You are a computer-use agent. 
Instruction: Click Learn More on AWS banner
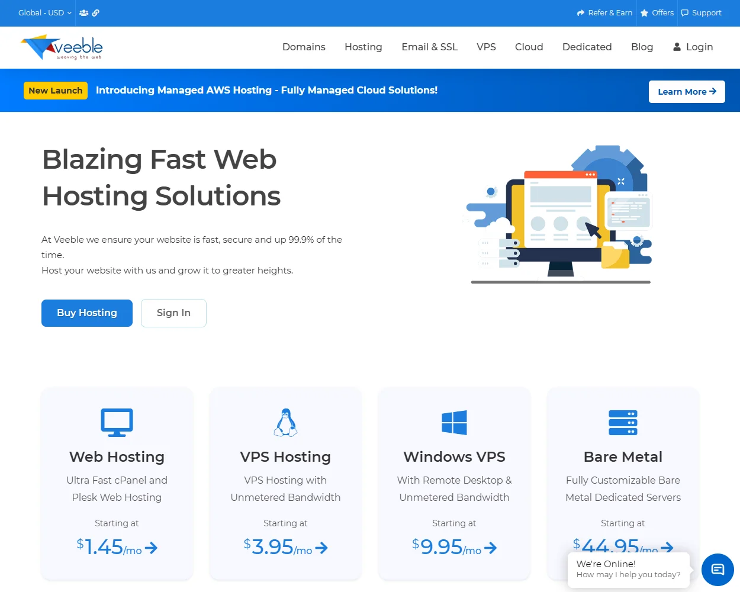coord(687,92)
